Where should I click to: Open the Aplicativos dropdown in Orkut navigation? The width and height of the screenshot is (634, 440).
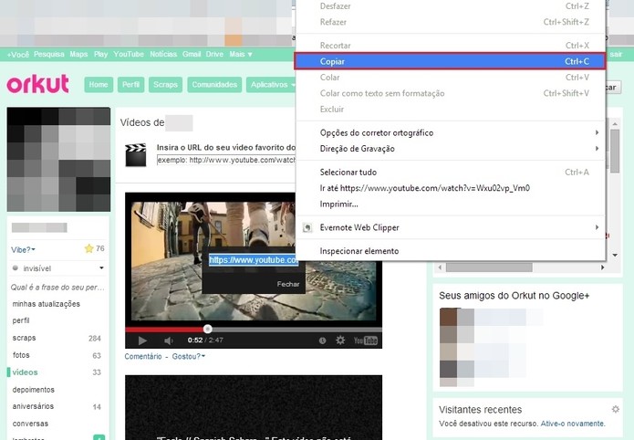(x=272, y=85)
